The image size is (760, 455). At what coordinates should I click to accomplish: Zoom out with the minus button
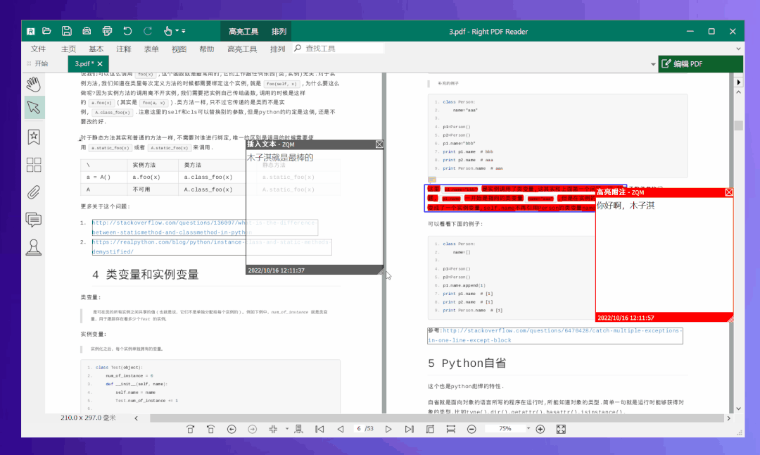coord(471,429)
